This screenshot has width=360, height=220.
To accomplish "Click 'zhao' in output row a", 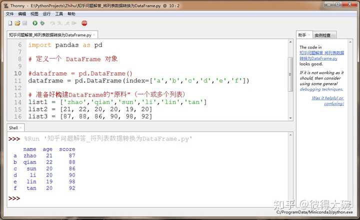I will click(x=30, y=155).
